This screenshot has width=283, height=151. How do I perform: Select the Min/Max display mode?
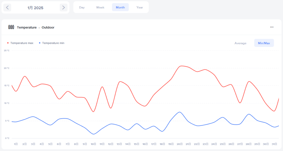pyautogui.click(x=264, y=43)
